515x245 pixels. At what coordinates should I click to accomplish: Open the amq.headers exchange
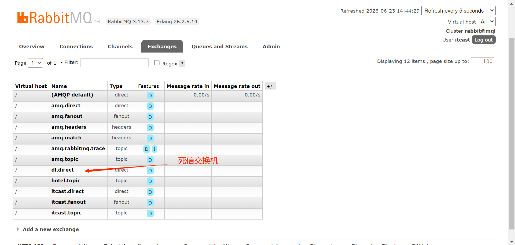(69, 127)
